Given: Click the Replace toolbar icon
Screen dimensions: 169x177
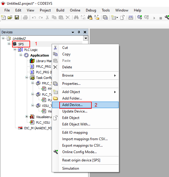Looking at the screenshot, I should [83, 17].
